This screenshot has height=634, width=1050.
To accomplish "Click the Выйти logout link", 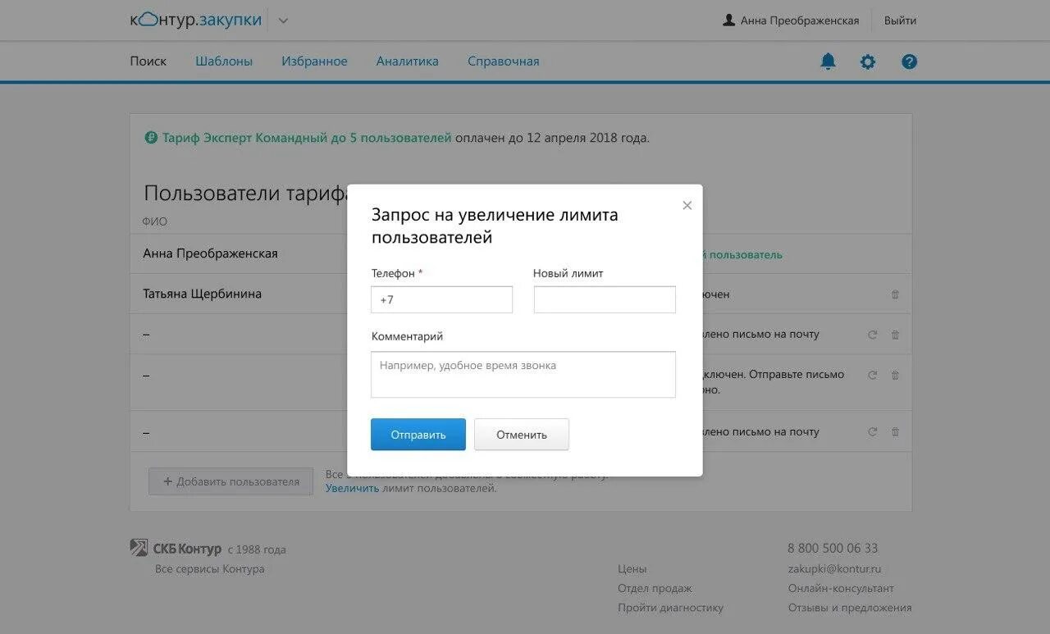I will [x=900, y=21].
